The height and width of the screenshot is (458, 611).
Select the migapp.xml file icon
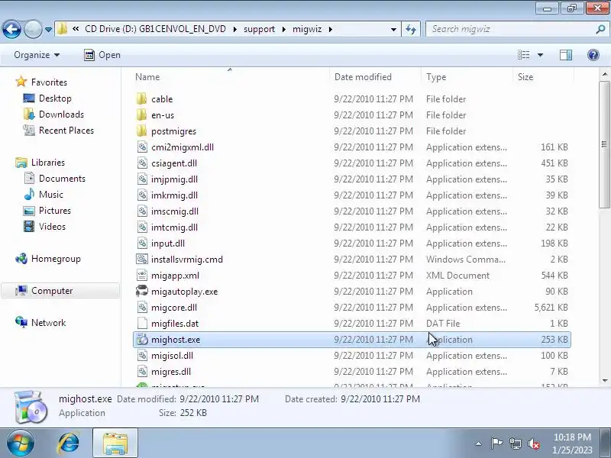click(x=142, y=276)
